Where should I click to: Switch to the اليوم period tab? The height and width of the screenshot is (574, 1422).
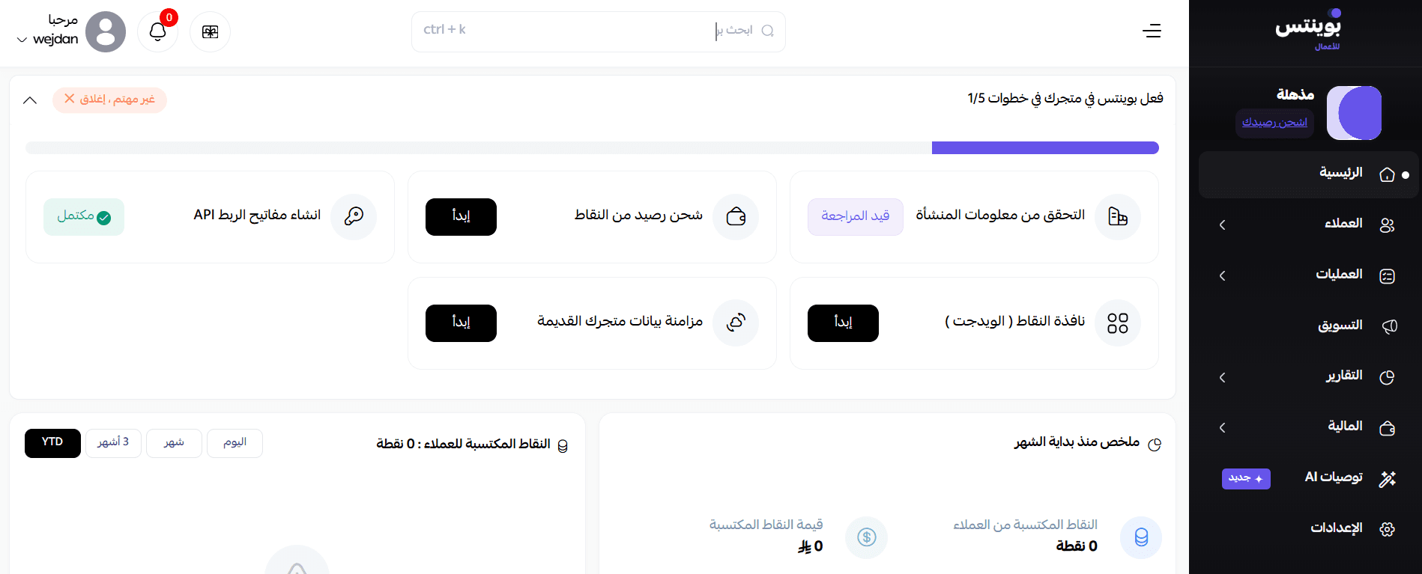click(x=235, y=443)
